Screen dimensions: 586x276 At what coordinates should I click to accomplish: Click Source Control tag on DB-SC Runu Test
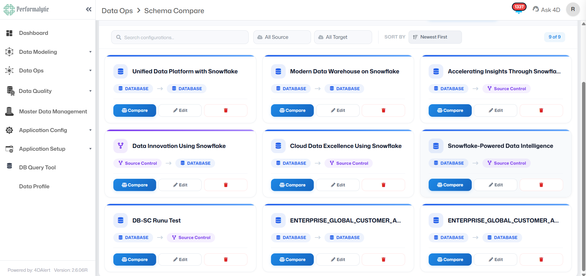[x=191, y=237]
